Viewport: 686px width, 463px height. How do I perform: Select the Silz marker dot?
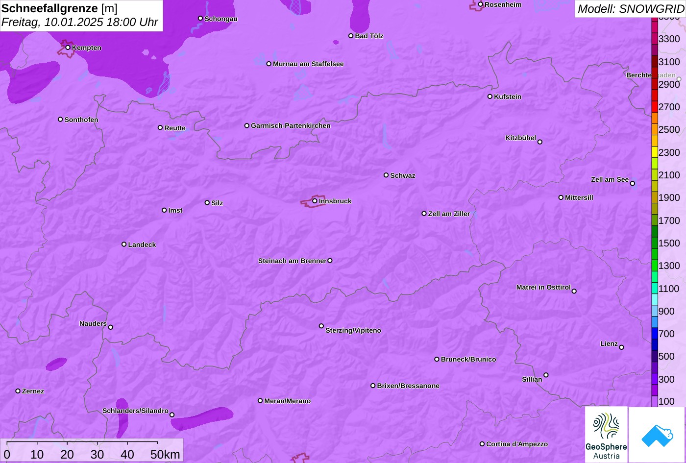(x=207, y=203)
